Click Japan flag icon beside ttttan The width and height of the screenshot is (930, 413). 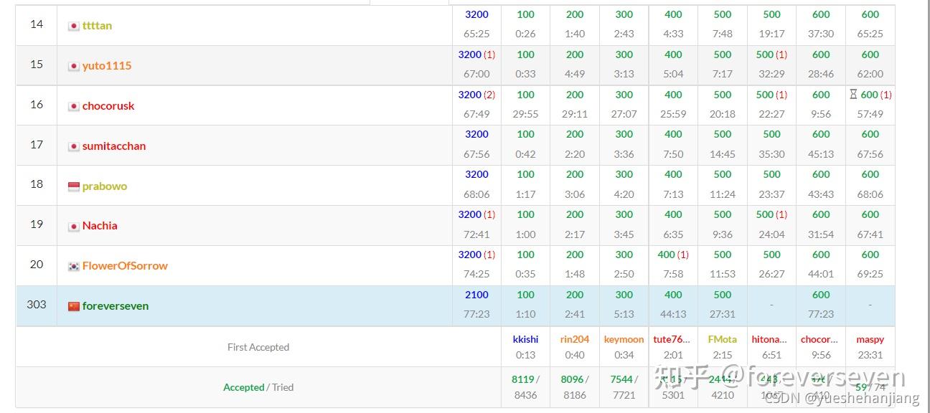click(73, 26)
